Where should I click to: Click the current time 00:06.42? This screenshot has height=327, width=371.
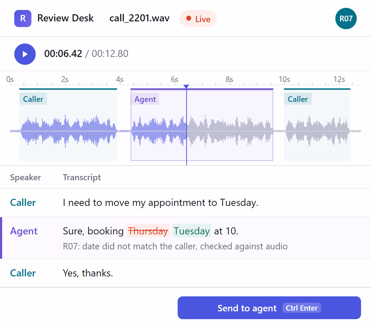[x=63, y=54]
